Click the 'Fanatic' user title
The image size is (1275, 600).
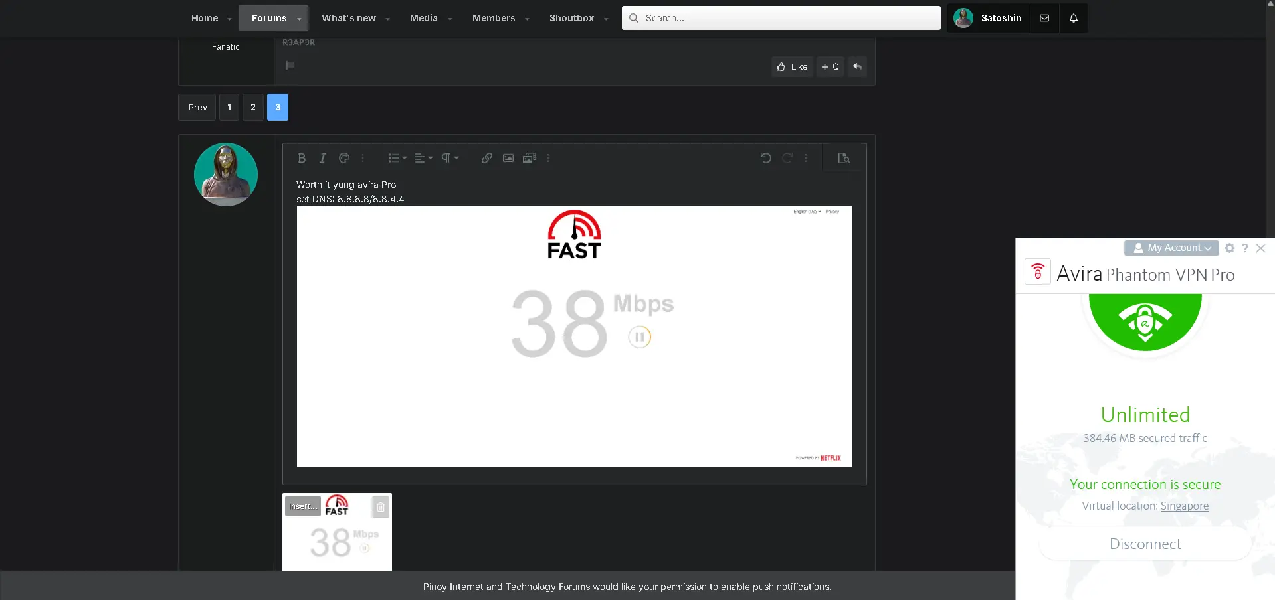tap(226, 47)
